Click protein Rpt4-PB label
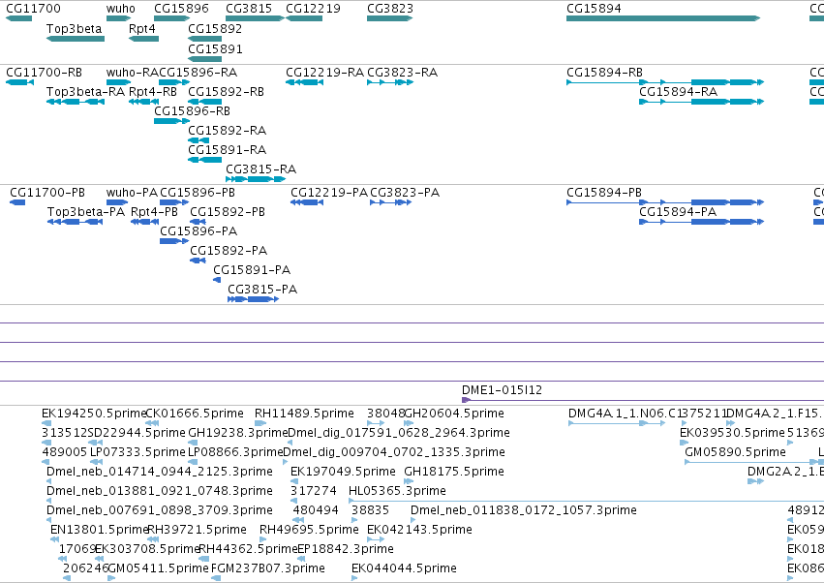824x583 pixels. click(155, 212)
